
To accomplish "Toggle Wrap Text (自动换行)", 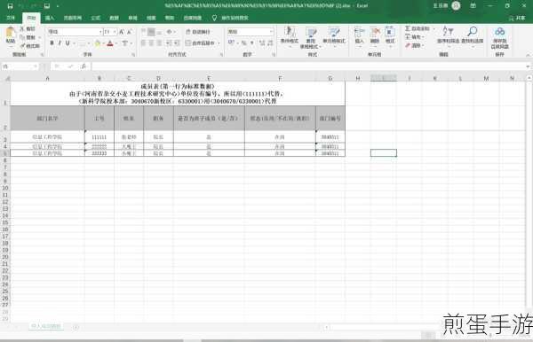I will click(x=198, y=32).
